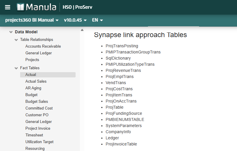Viewport: 237px width, 151px height.
Task: Open Utilization Target in sidebar
Action: pos(39,142)
